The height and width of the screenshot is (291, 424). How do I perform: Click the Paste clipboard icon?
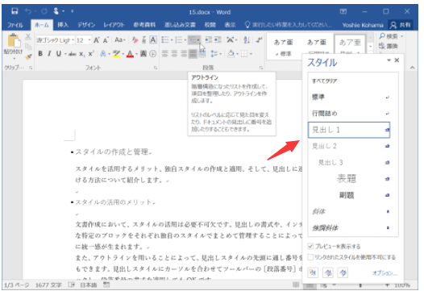coord(14,41)
